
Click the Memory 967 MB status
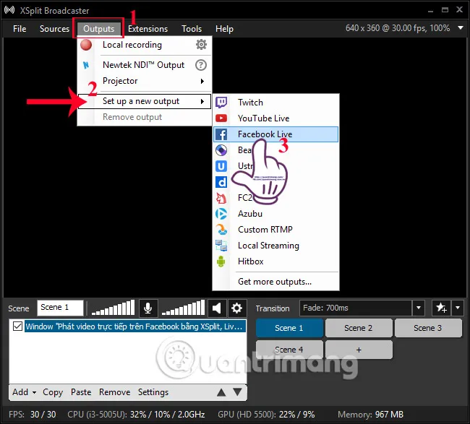point(370,415)
